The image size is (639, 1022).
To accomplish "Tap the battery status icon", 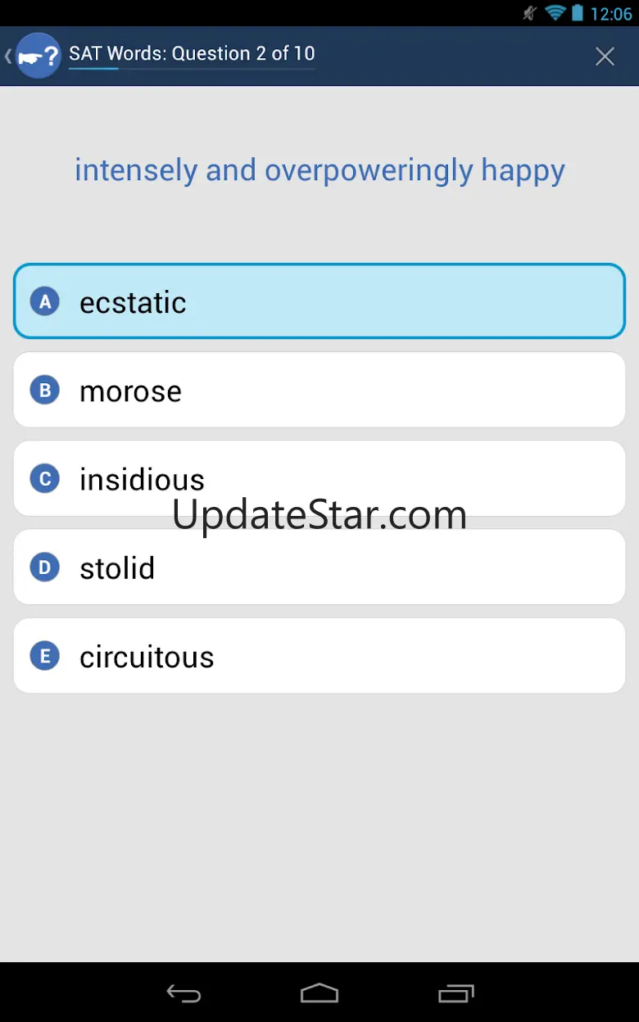I will [578, 13].
